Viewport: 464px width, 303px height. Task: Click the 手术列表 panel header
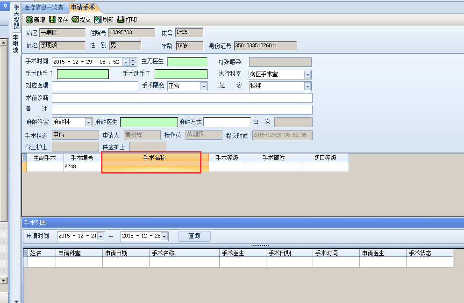(x=243, y=223)
